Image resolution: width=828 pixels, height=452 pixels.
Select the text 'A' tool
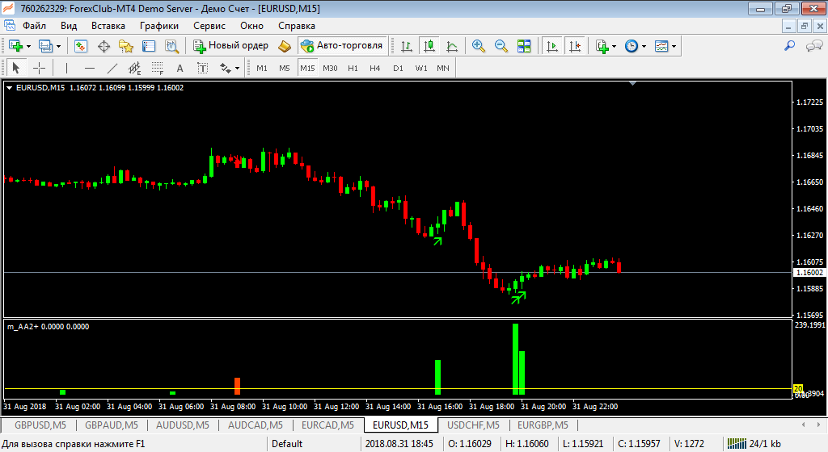[x=180, y=68]
